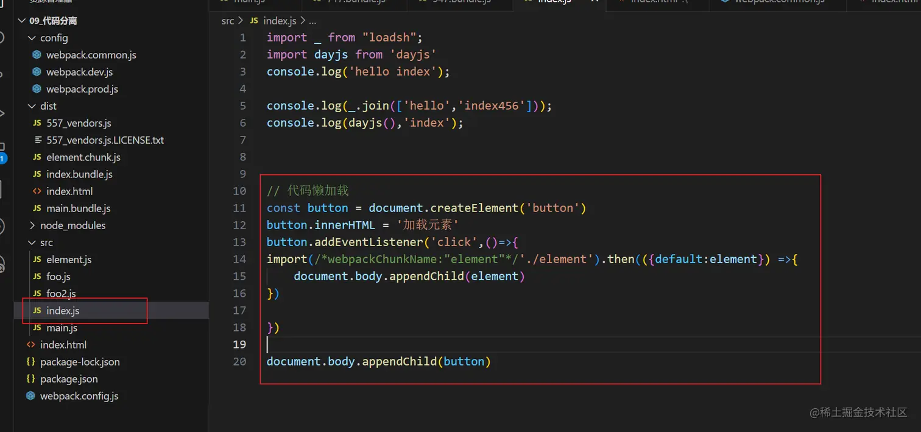Click the JS icon beside foo.js
Image resolution: width=921 pixels, height=432 pixels.
tap(37, 277)
